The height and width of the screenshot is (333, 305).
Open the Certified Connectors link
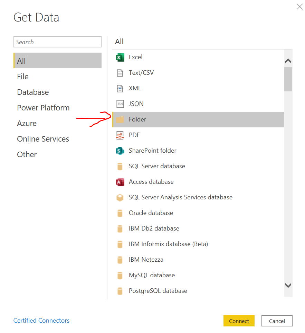tap(41, 320)
